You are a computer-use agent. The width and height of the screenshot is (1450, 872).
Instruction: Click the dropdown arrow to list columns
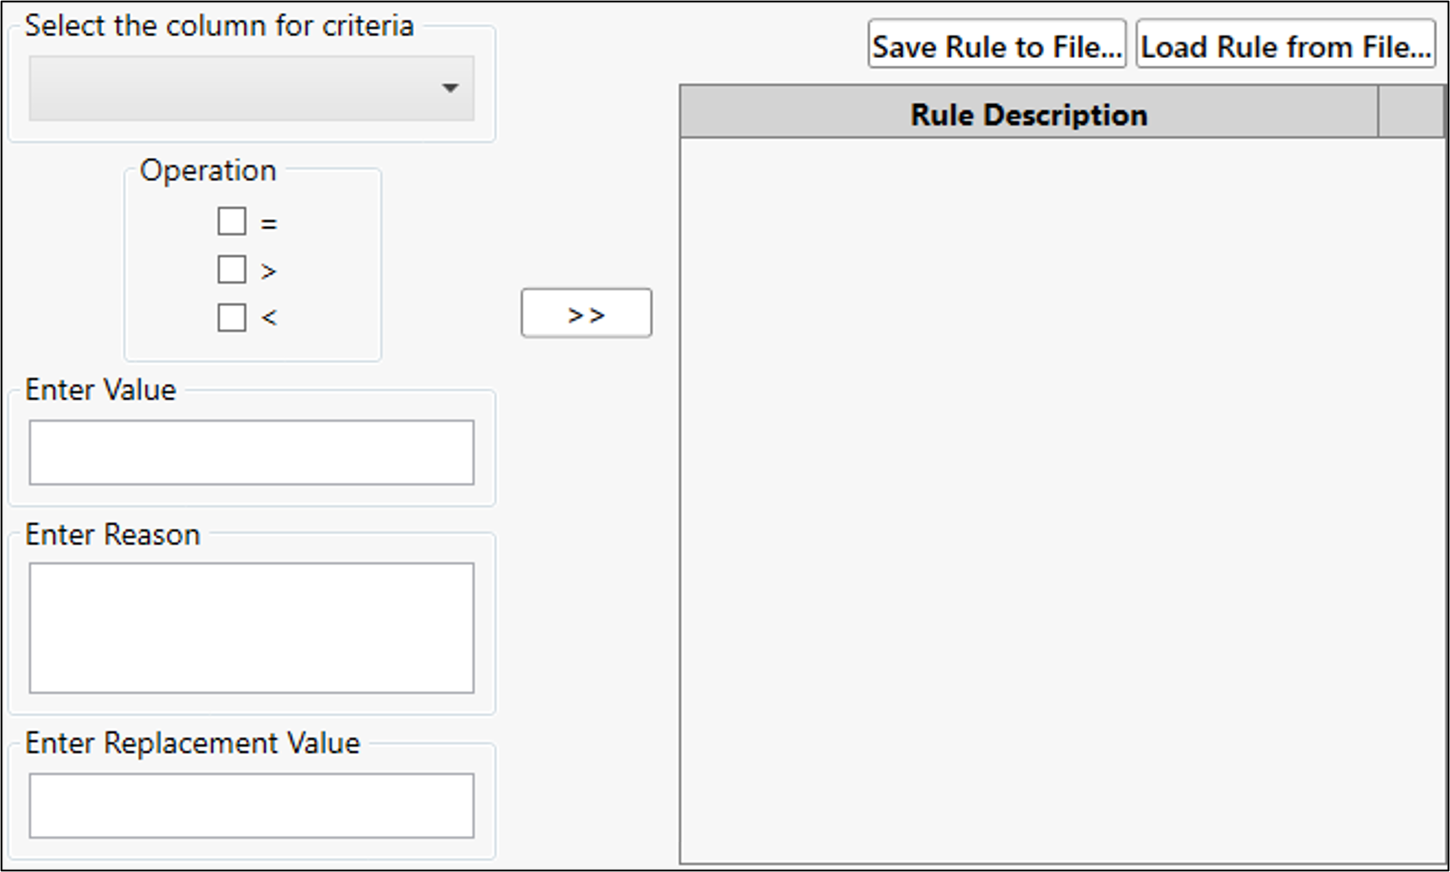450,89
